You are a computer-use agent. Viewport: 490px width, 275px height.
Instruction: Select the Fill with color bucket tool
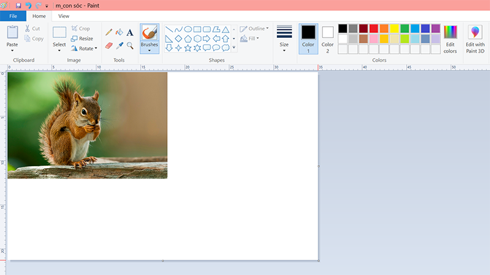(x=119, y=32)
